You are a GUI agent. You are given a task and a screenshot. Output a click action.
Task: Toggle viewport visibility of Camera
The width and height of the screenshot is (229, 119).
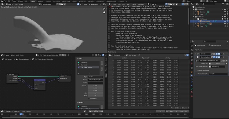[x=225, y=12]
